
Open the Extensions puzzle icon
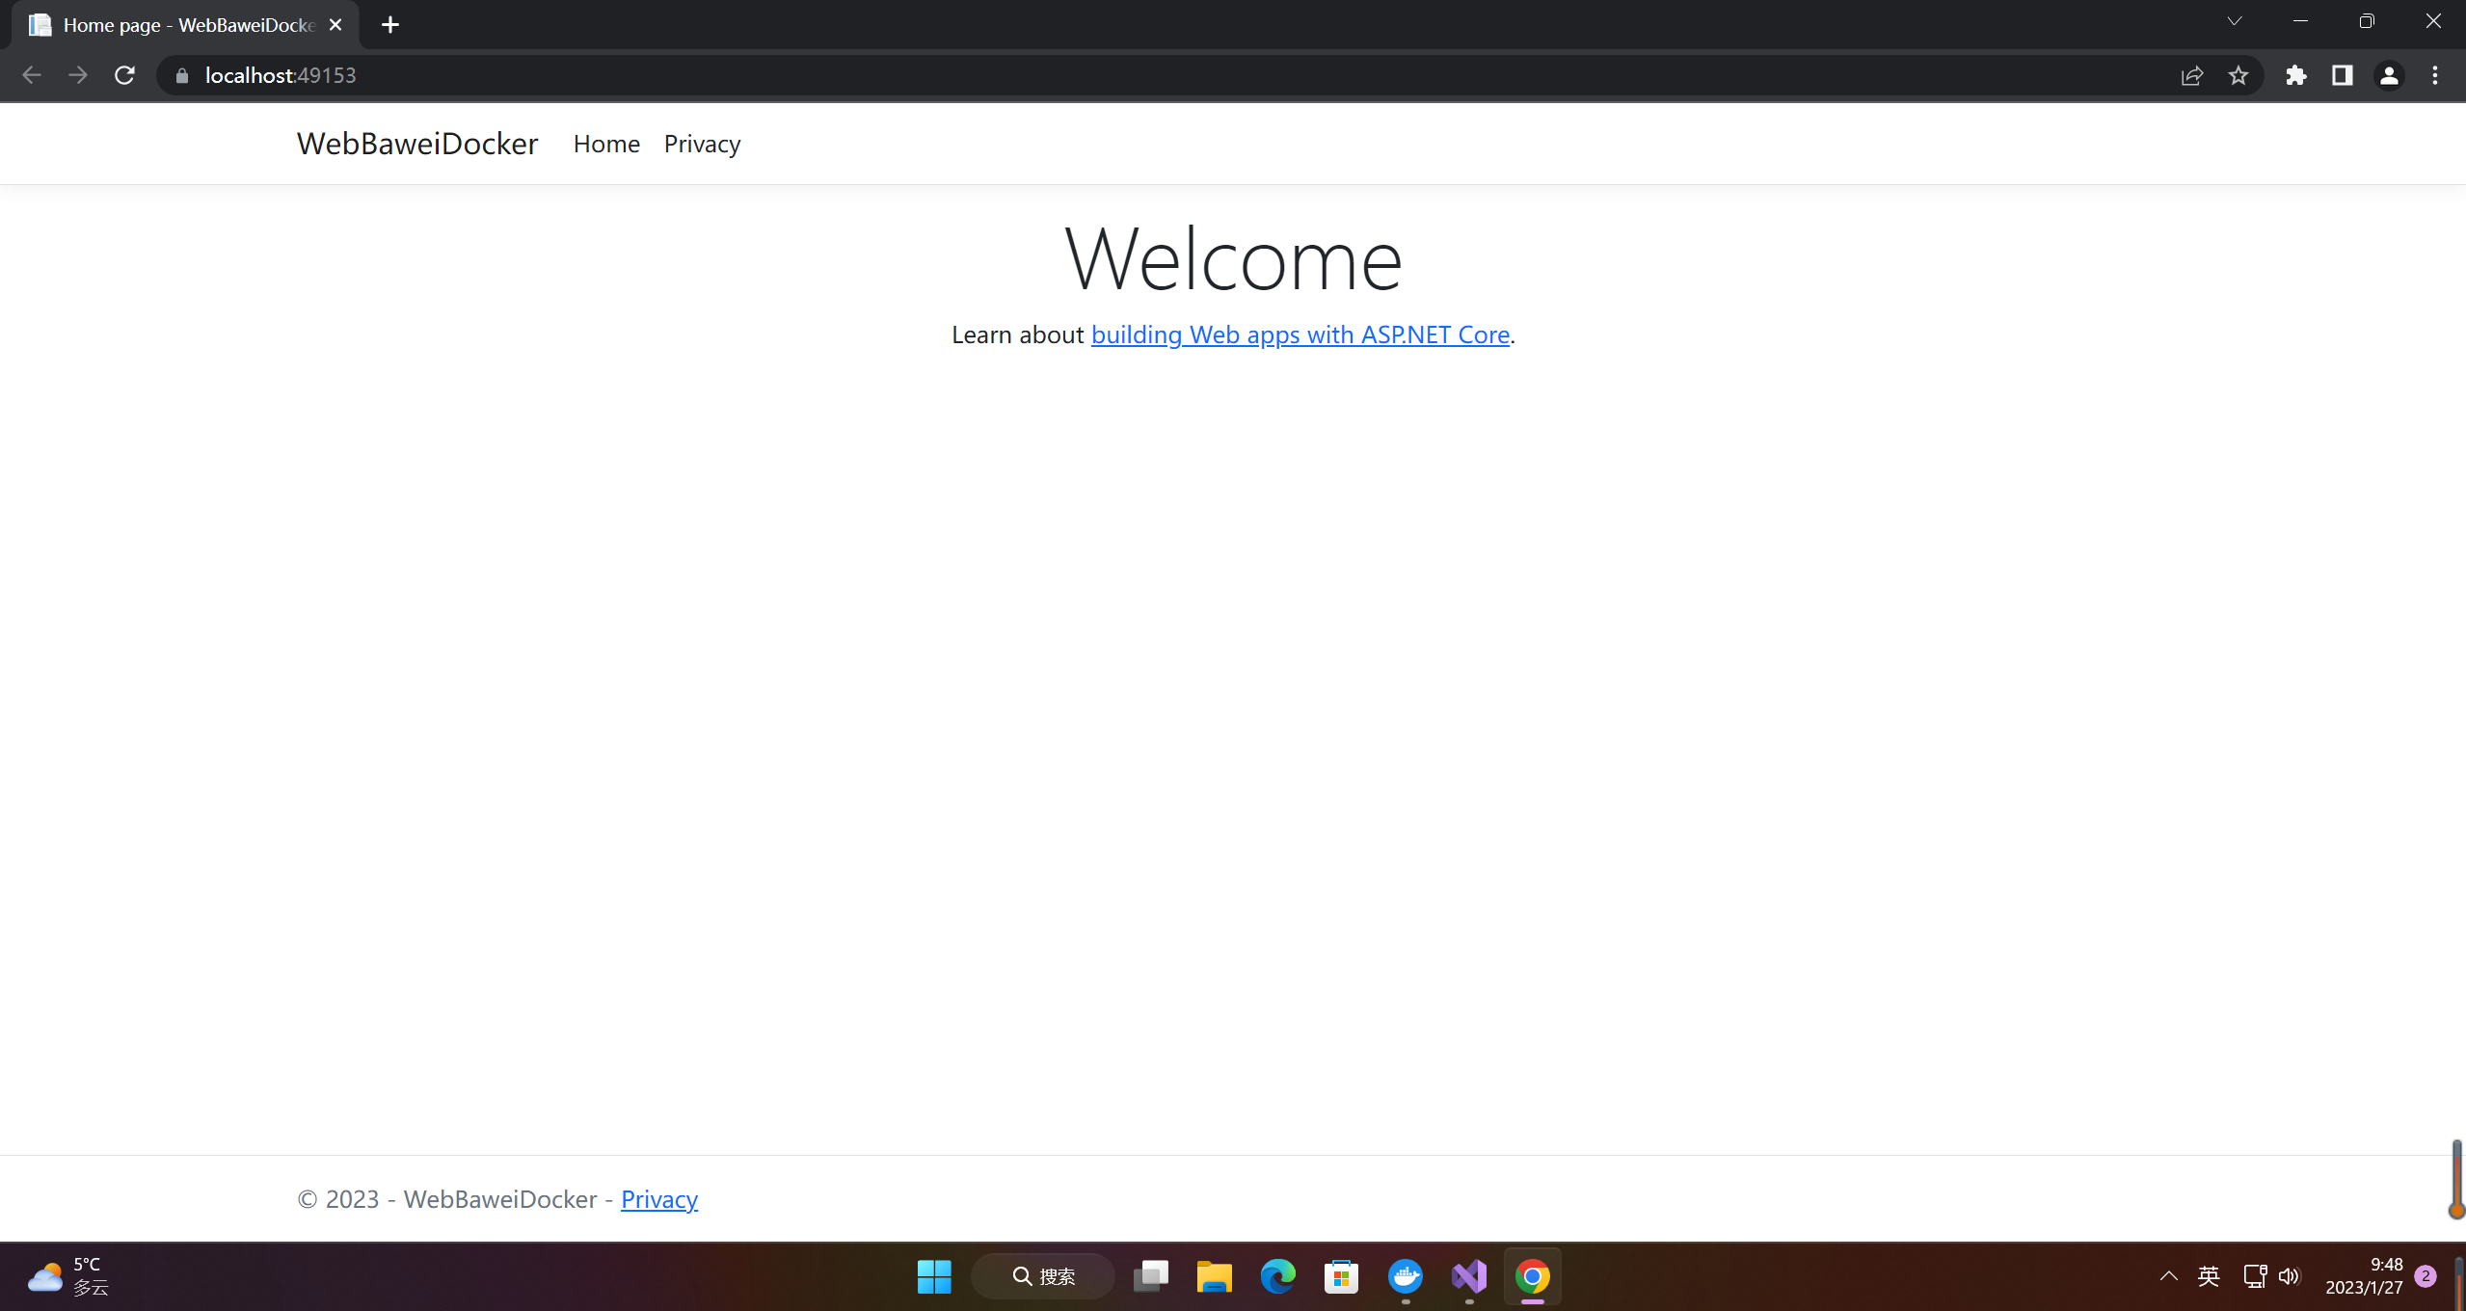(x=2296, y=75)
